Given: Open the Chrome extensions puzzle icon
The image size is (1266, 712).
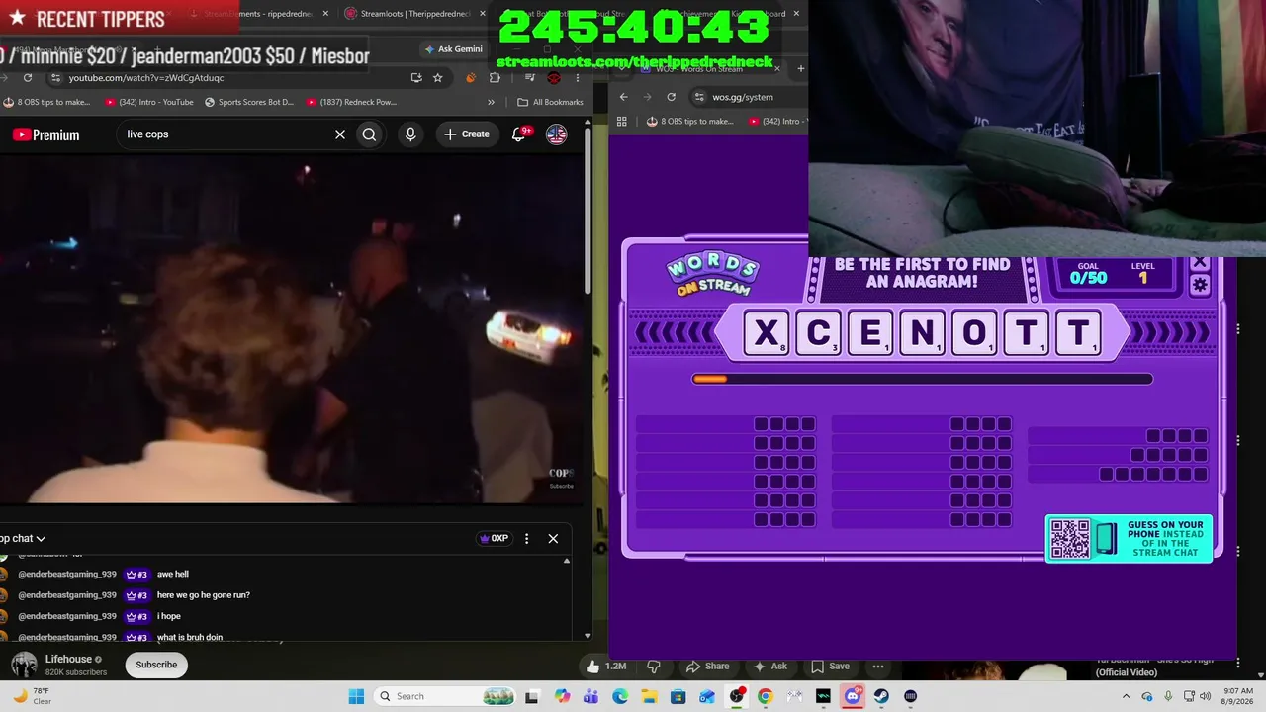Looking at the screenshot, I should pos(496,78).
